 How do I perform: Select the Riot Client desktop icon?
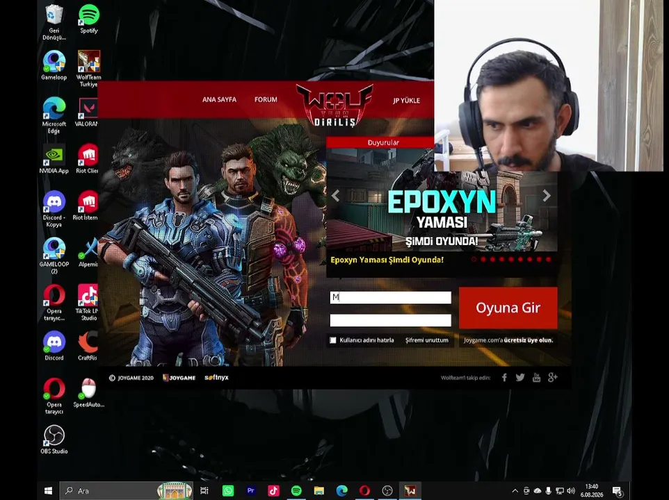pos(88,159)
